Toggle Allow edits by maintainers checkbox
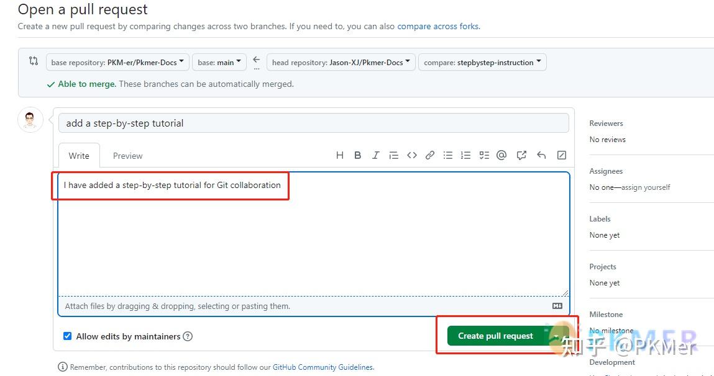 [67, 336]
